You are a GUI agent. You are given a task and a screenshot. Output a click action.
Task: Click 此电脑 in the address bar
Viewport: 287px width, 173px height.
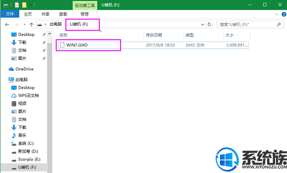point(55,24)
